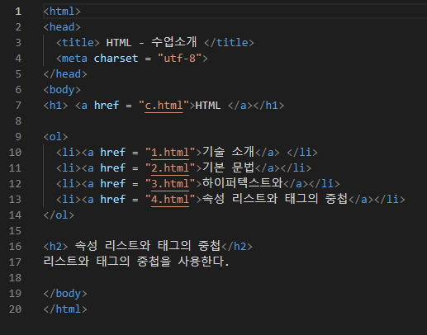Click line number 18 in the gutter
Viewport: 427px width, 335px height.
tap(15, 278)
